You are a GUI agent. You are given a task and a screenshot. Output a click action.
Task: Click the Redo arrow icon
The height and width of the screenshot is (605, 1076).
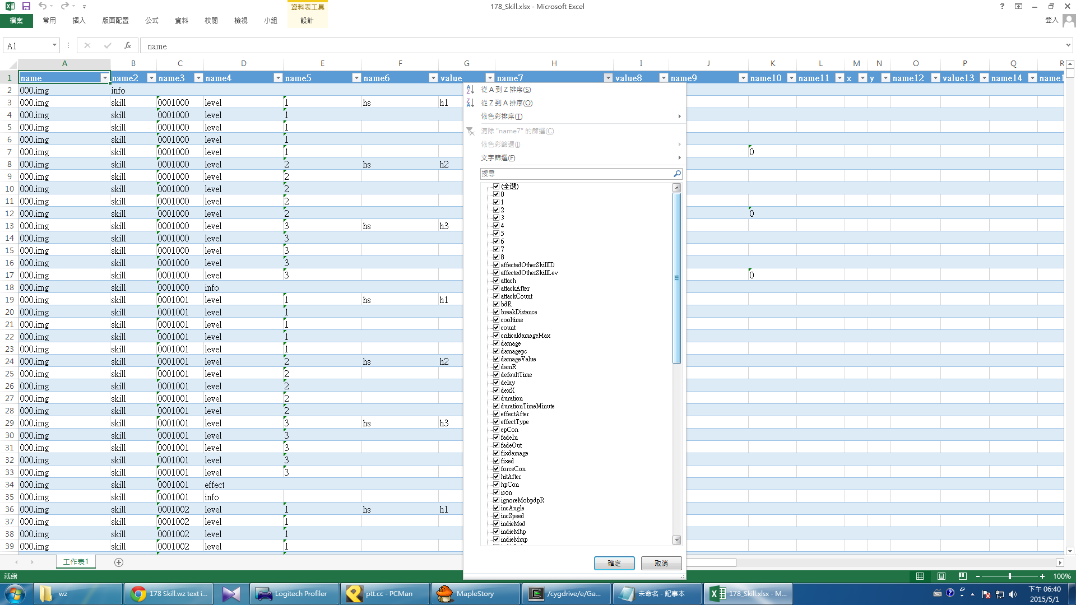pos(64,6)
